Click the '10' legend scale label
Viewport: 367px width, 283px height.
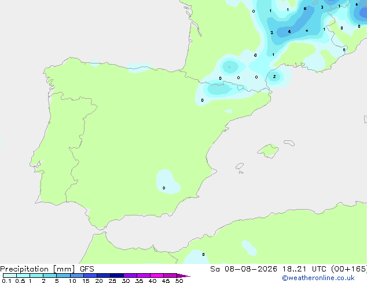tap(72, 281)
